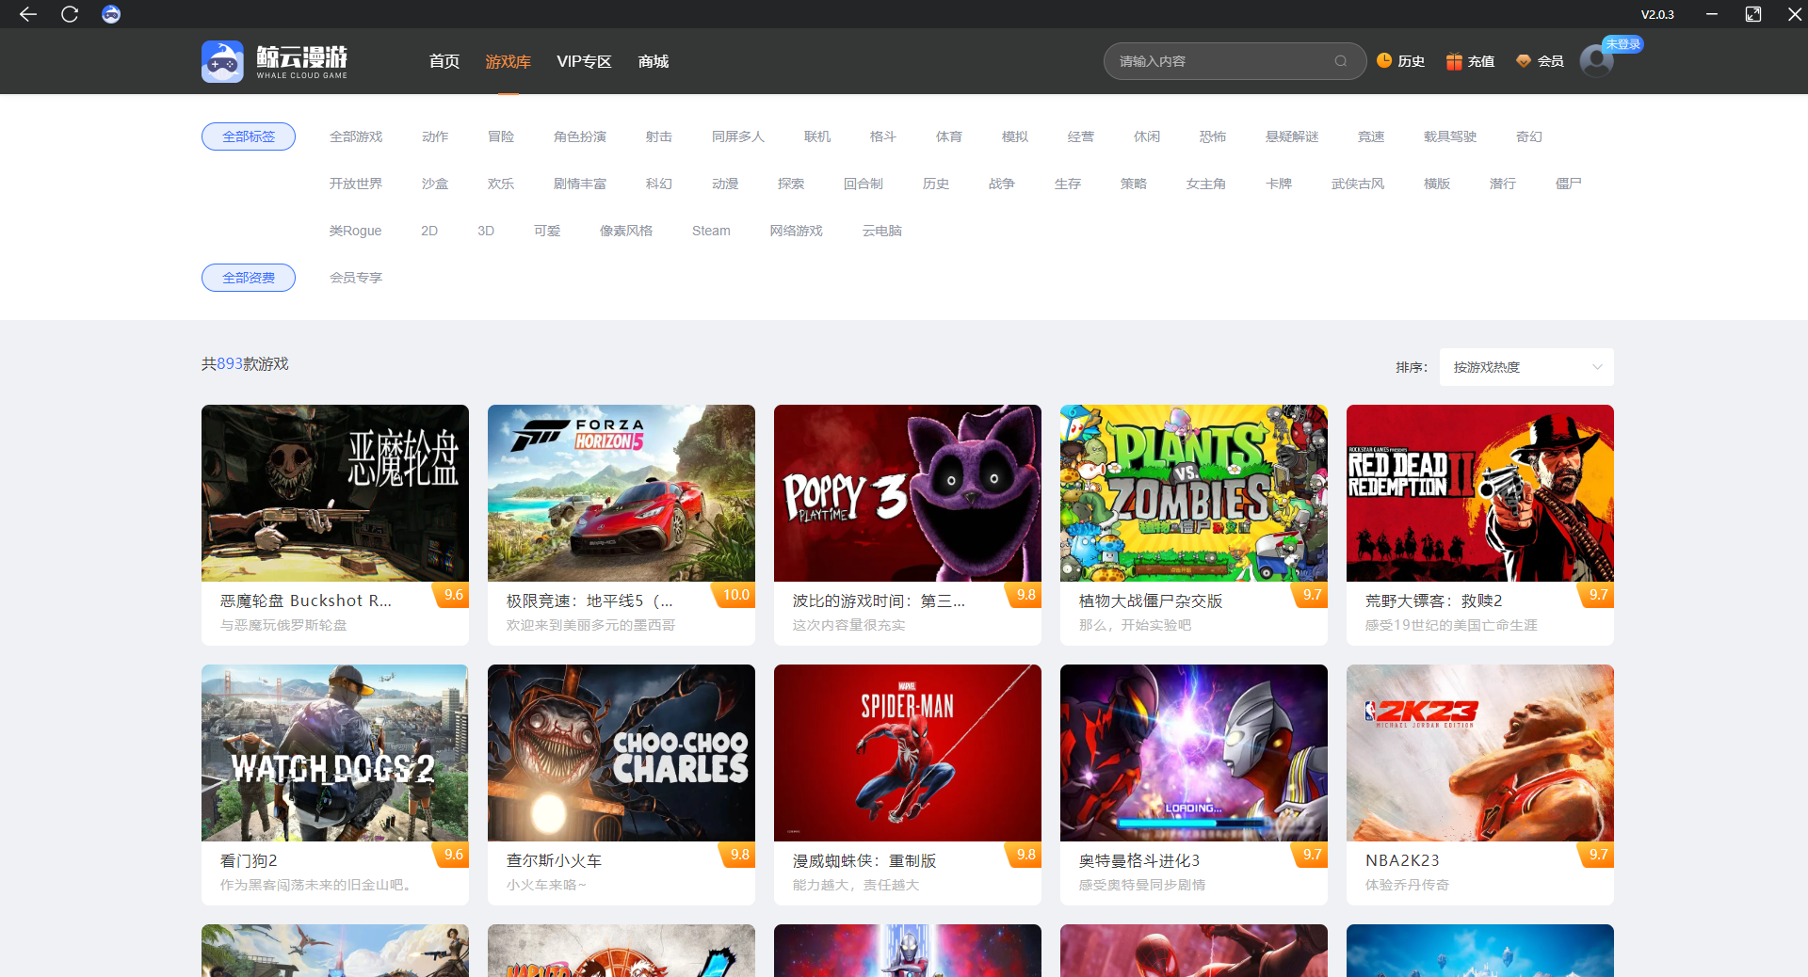Screen dimensions: 1808x977
Task: Click the fullscreen window icon
Action: (x=1753, y=14)
